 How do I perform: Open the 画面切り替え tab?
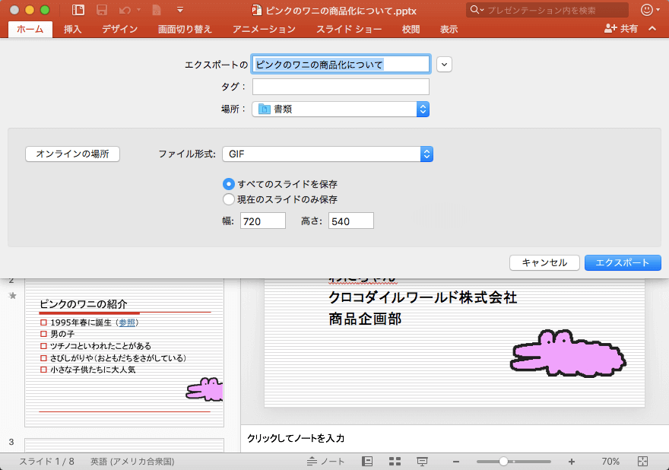[x=185, y=29]
